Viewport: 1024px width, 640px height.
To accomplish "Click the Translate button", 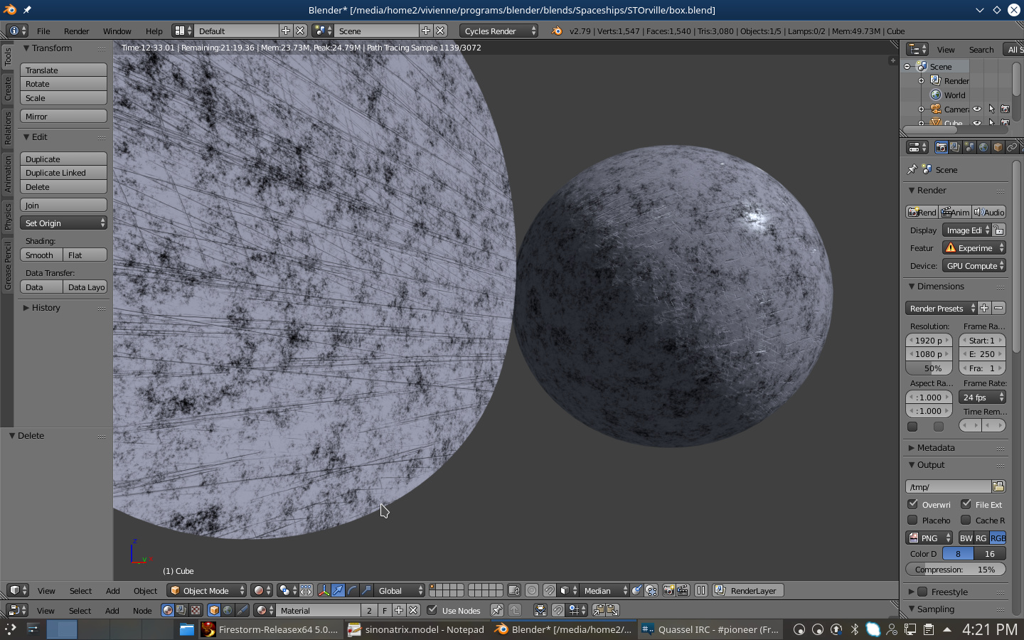I will coord(63,70).
